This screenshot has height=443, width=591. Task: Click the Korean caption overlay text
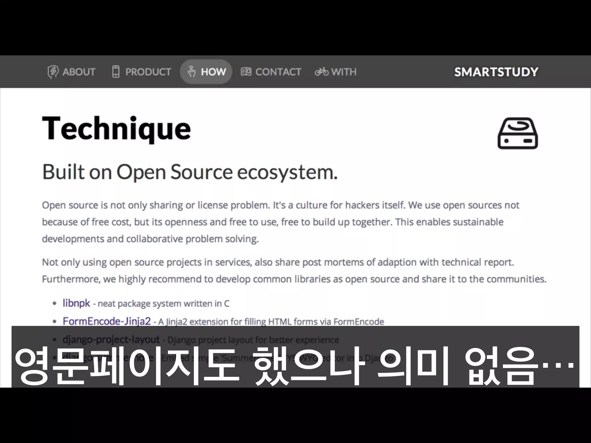294,366
